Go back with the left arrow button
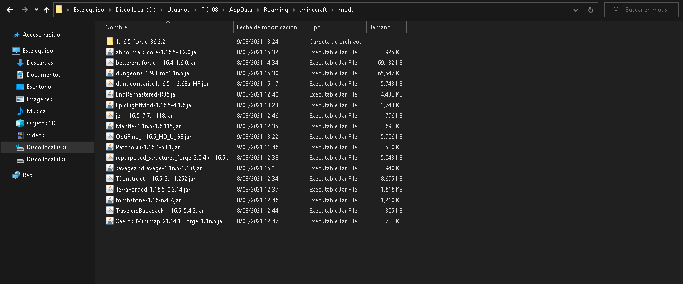The height and width of the screenshot is (284, 683). click(x=10, y=10)
